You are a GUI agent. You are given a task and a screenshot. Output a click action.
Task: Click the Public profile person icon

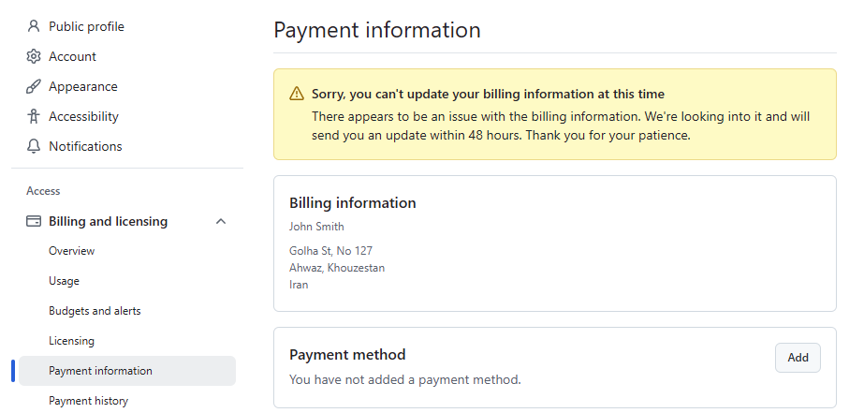pyautogui.click(x=34, y=26)
